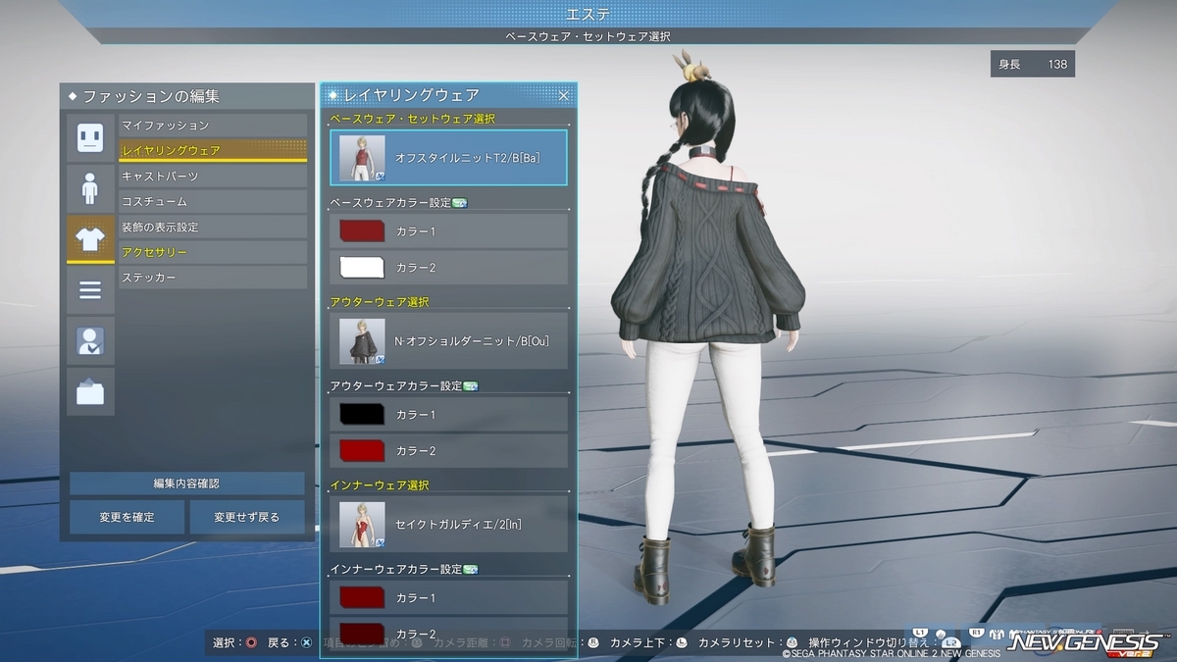Select the オフスタイルニットT2/B[Ba] base wear text

467,158
